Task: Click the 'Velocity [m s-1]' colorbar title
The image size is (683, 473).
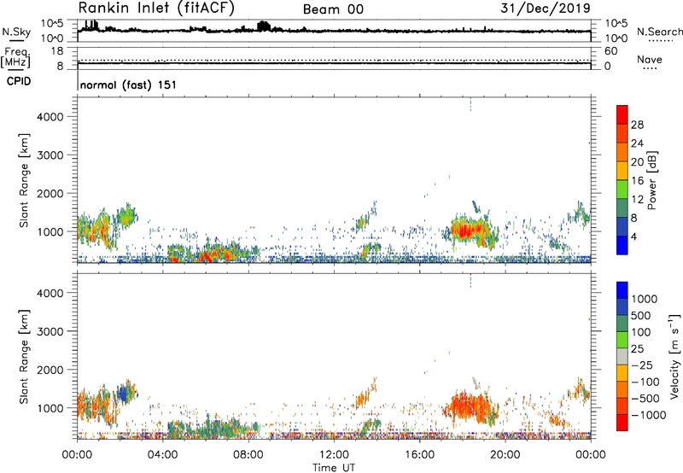Action: point(675,356)
